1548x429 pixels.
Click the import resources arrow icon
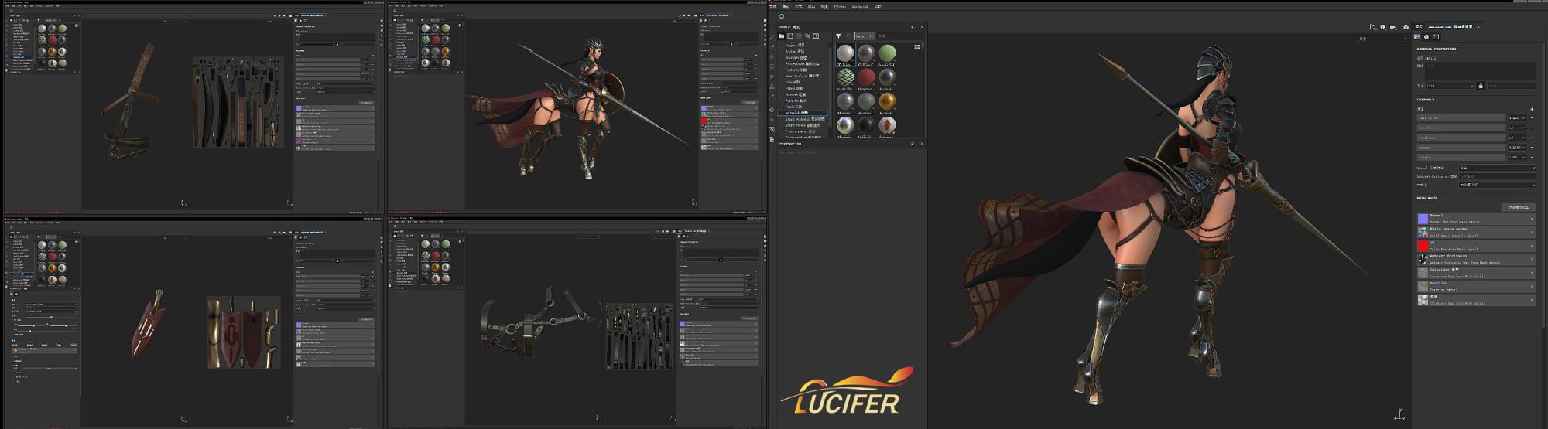(x=816, y=36)
